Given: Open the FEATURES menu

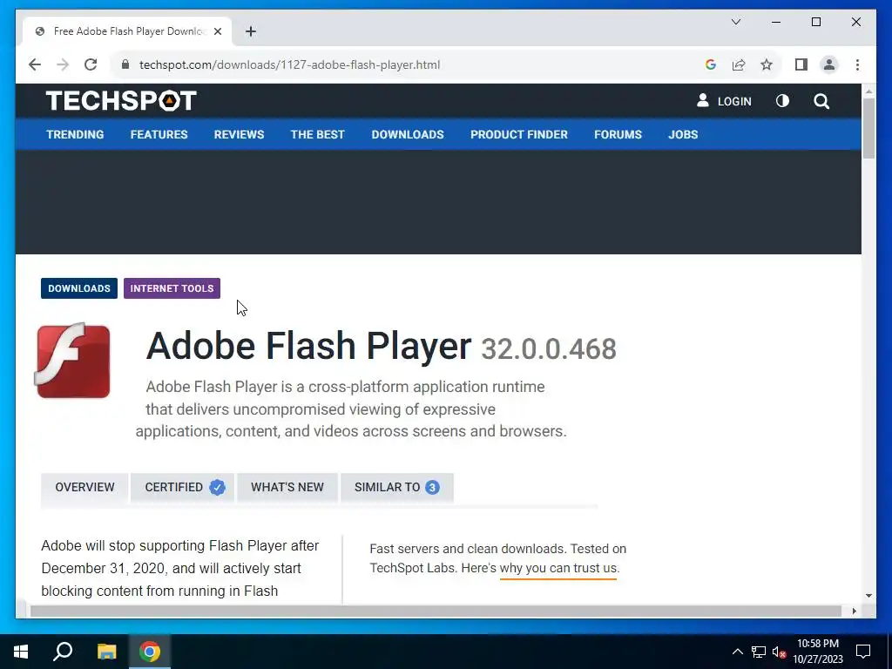Looking at the screenshot, I should pyautogui.click(x=159, y=135).
